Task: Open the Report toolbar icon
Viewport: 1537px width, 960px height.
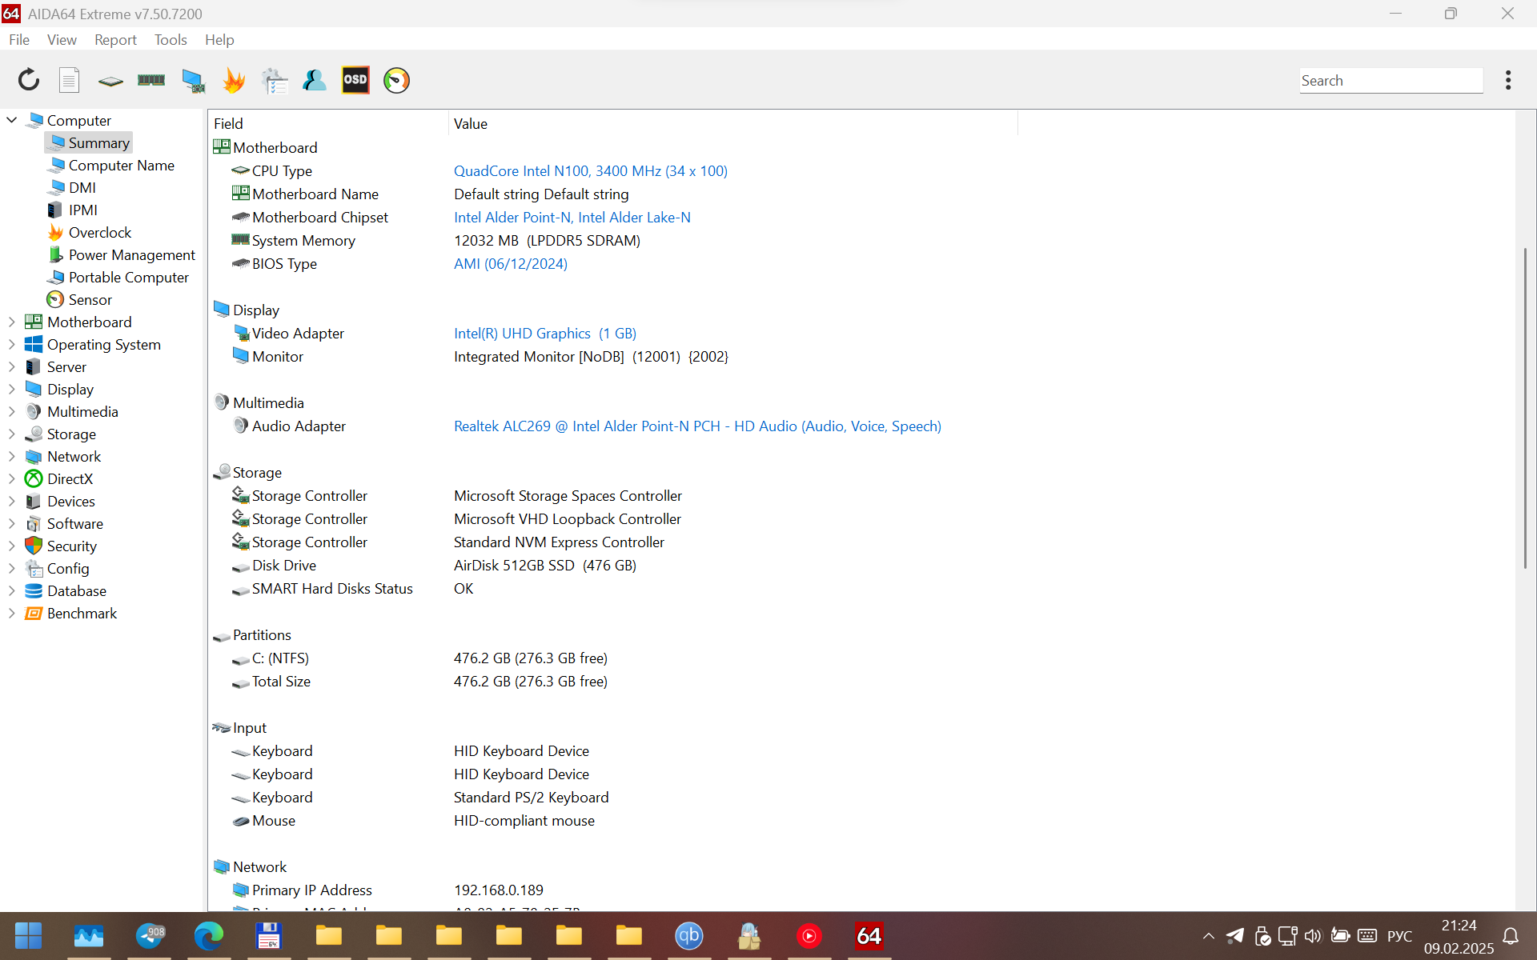Action: pos(70,80)
